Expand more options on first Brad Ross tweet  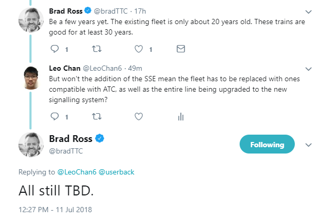(310, 10)
